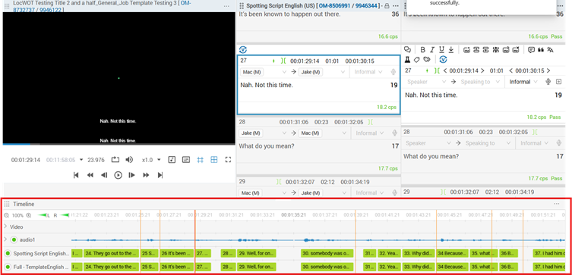This screenshot has height=275, width=572.
Task: Open Speaker dropdown in right panel event 27
Action: [426, 82]
